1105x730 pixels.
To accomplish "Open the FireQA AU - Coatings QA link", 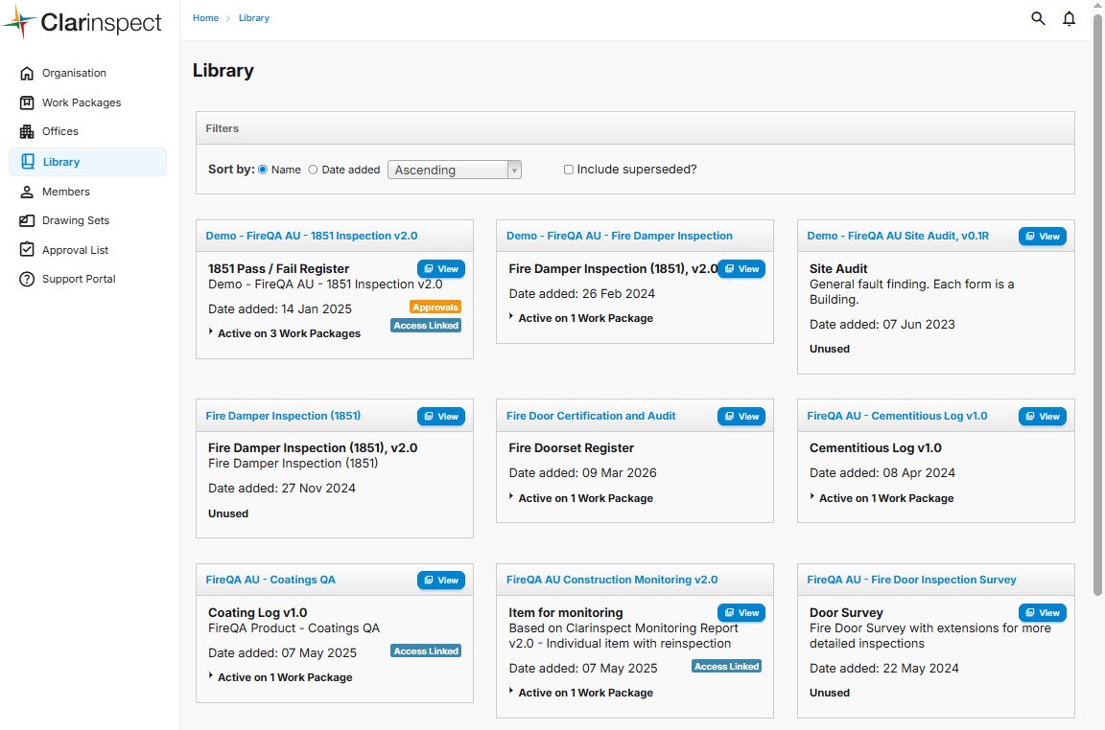I will tap(270, 580).
